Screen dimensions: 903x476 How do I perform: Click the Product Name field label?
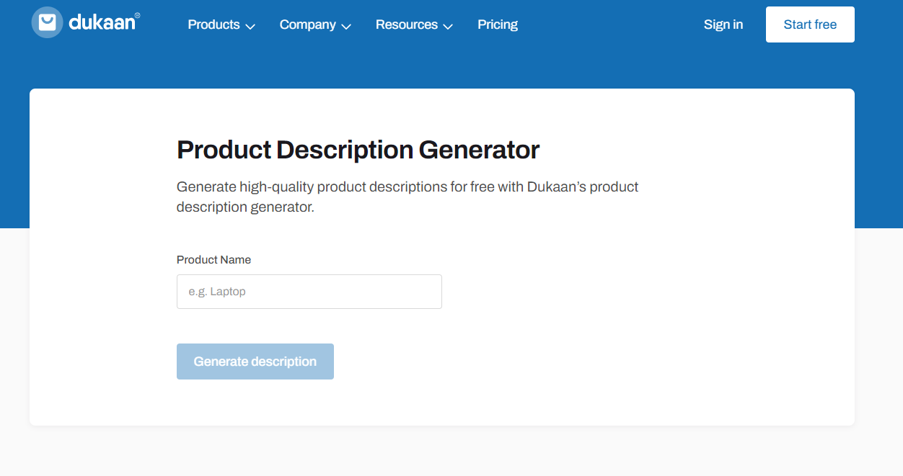213,259
